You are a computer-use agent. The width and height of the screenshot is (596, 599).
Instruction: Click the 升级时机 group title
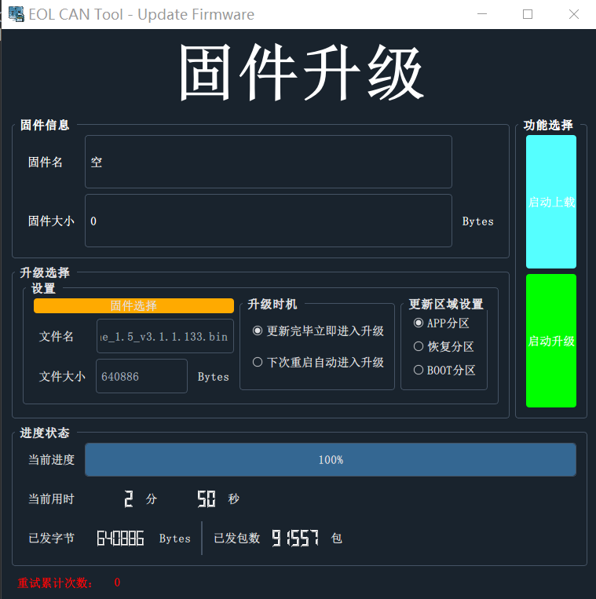pyautogui.click(x=272, y=305)
